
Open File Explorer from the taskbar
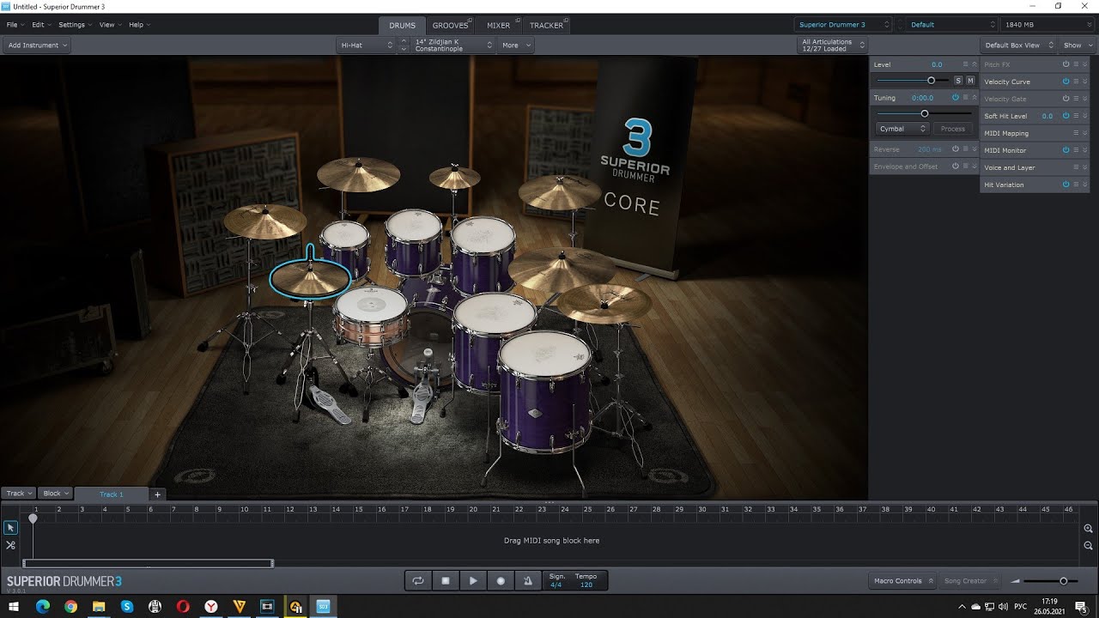99,606
